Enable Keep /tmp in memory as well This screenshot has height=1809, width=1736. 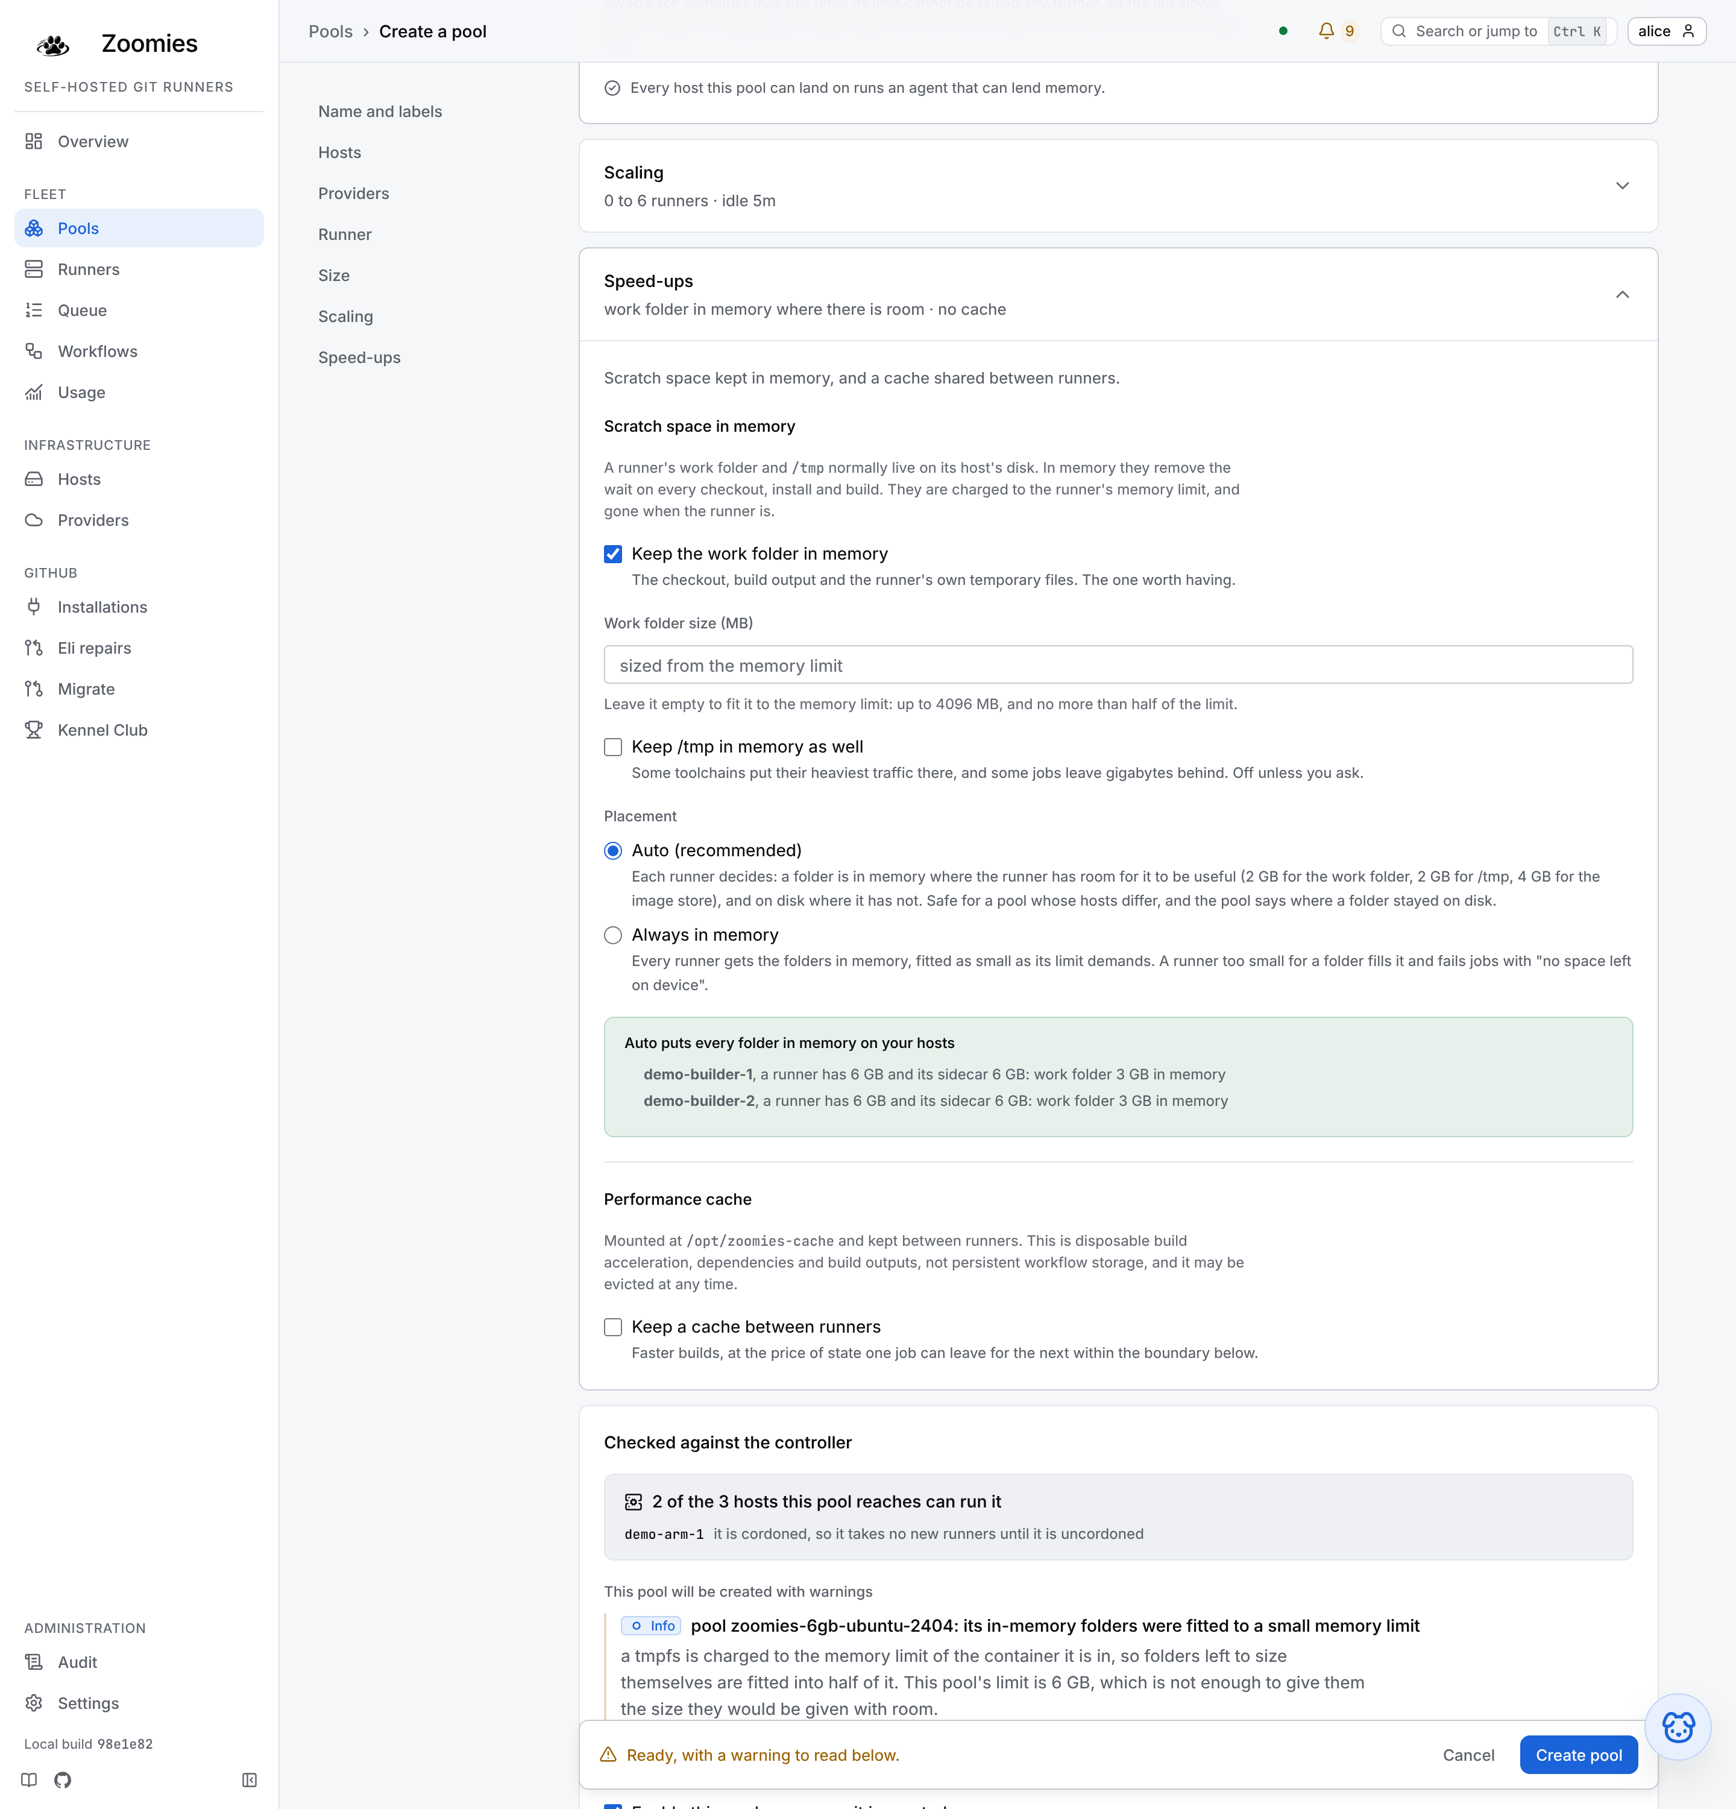click(612, 747)
